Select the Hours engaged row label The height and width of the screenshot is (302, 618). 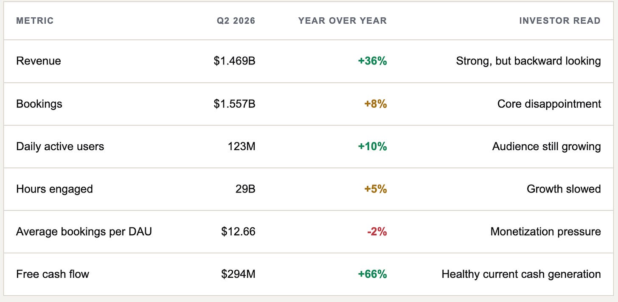(54, 189)
